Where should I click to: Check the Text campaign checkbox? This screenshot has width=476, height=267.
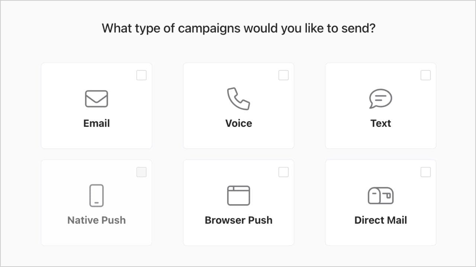pyautogui.click(x=425, y=75)
